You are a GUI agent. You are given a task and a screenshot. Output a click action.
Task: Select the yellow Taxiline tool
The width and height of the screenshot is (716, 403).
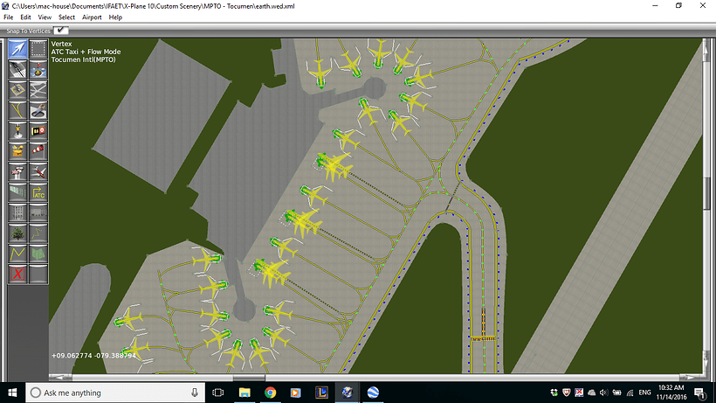click(x=17, y=110)
